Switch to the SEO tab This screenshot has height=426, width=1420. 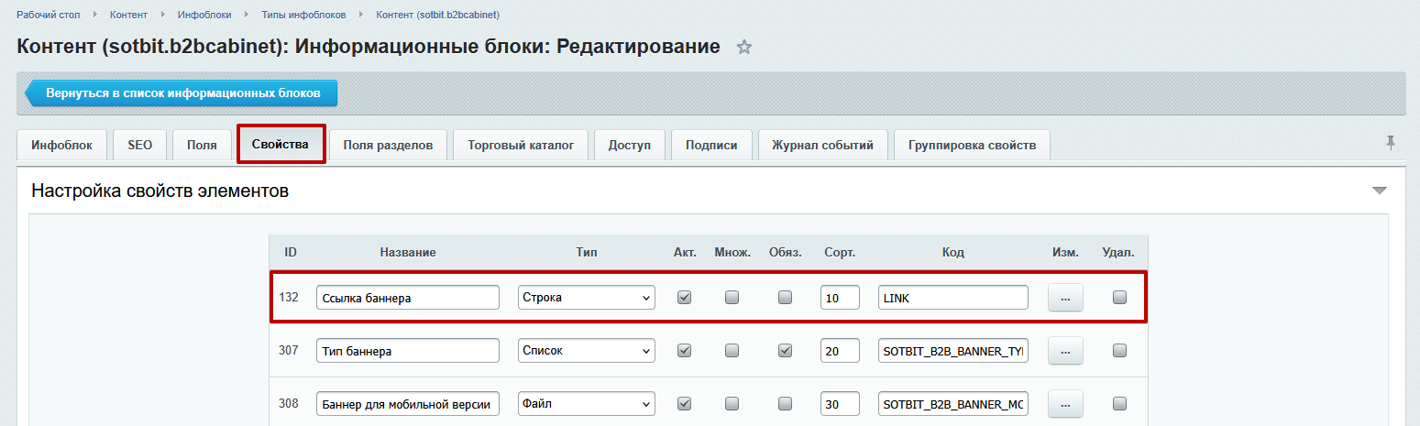pyautogui.click(x=140, y=145)
